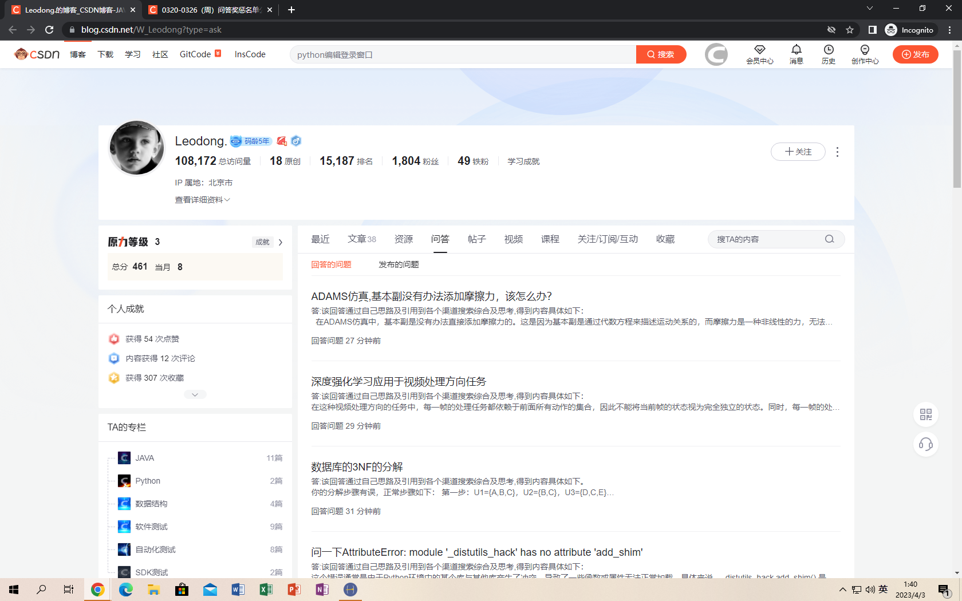Show hidden system tray icons chevron
Image resolution: width=962 pixels, height=601 pixels.
pos(842,590)
